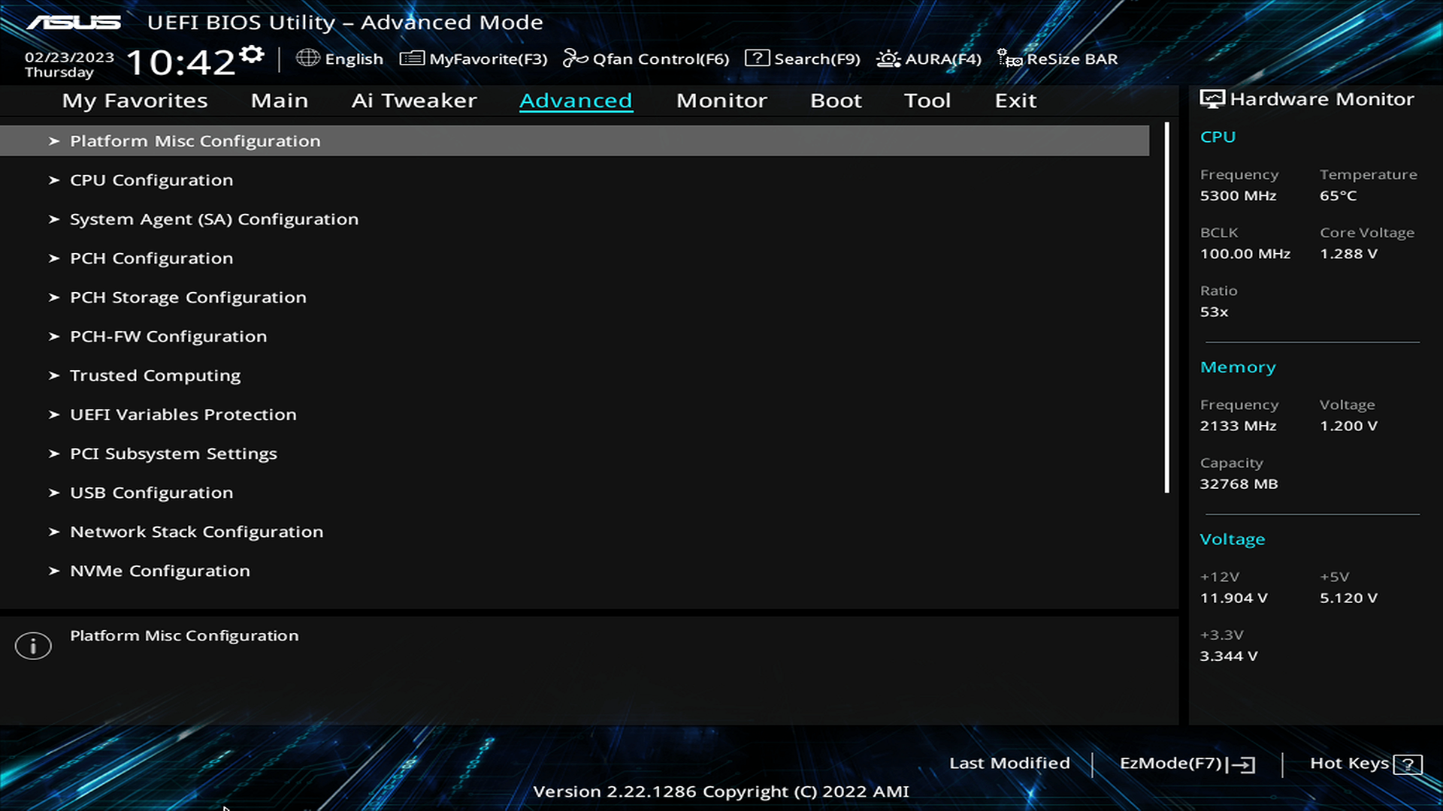Select USB Configuration item
1443x811 pixels.
point(151,493)
